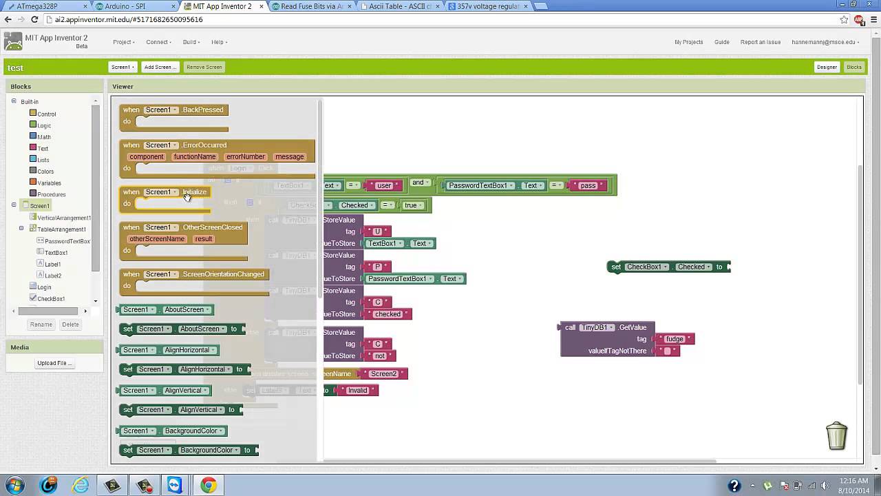This screenshot has width=881, height=496.
Task: Click the trash can in the viewer
Action: tap(836, 435)
